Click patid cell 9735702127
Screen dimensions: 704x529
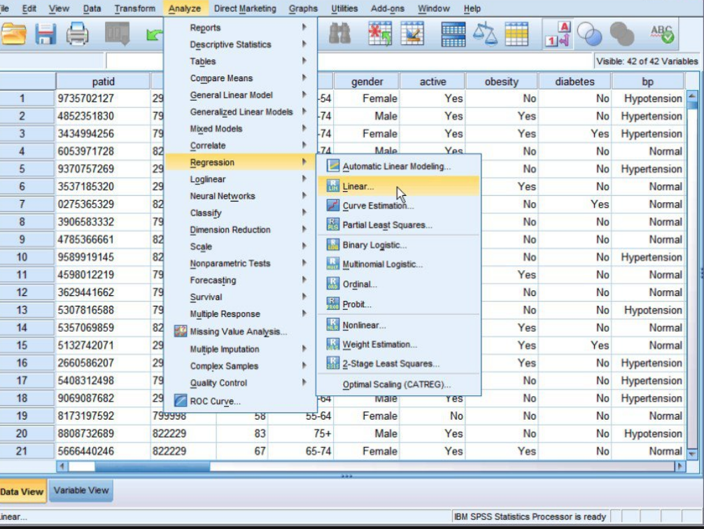click(x=103, y=99)
